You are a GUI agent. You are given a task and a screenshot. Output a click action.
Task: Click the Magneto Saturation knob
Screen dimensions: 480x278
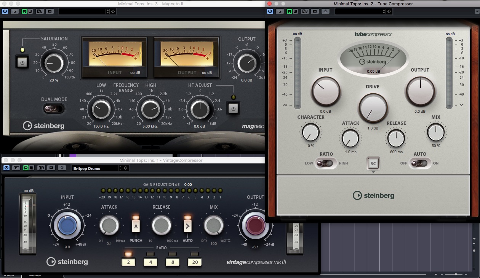[x=54, y=63]
